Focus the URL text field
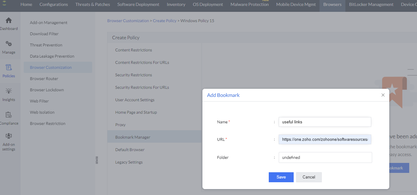This screenshot has height=195, width=417. point(325,140)
